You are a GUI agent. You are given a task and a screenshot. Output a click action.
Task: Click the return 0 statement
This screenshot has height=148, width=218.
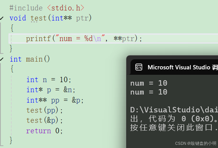[x=45, y=131]
